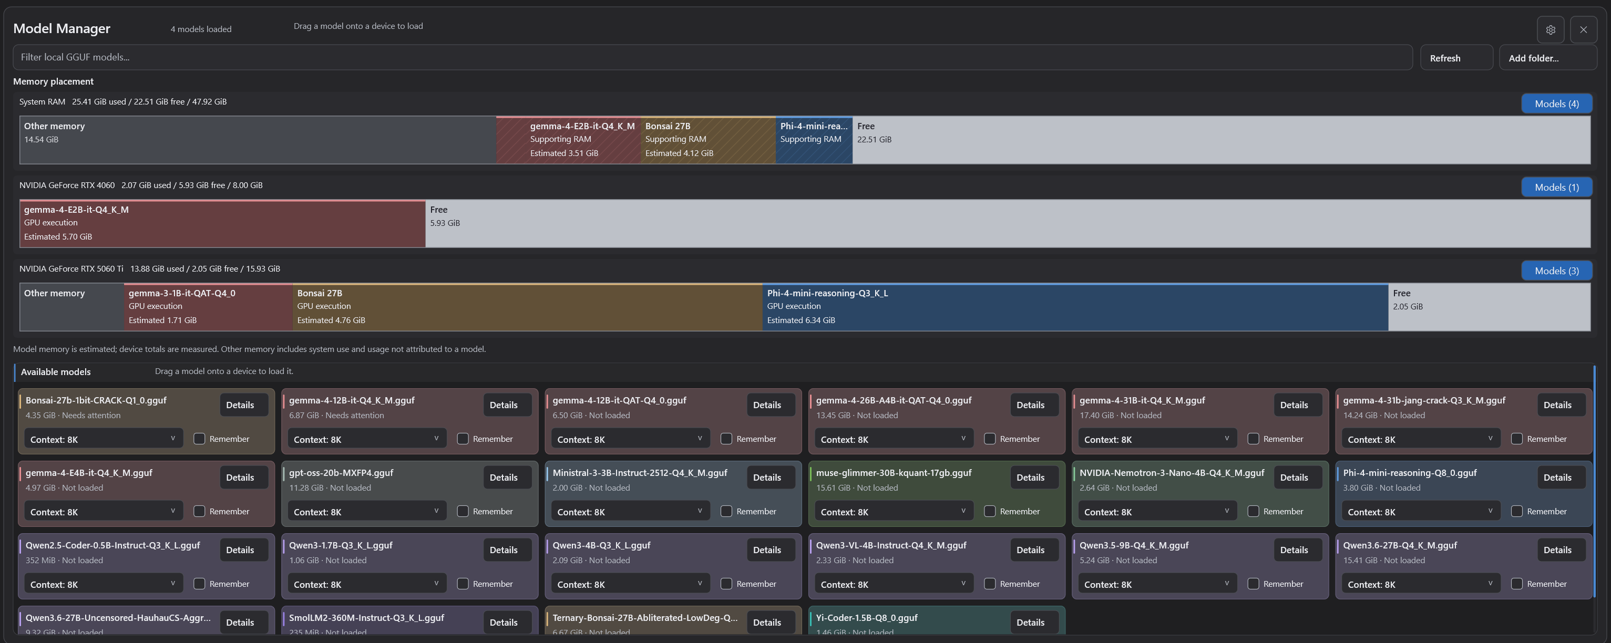Click the Ministral-3-3B-Instruct-2512-Q4_K_M.gguf name
This screenshot has width=1611, height=643.
click(640, 473)
